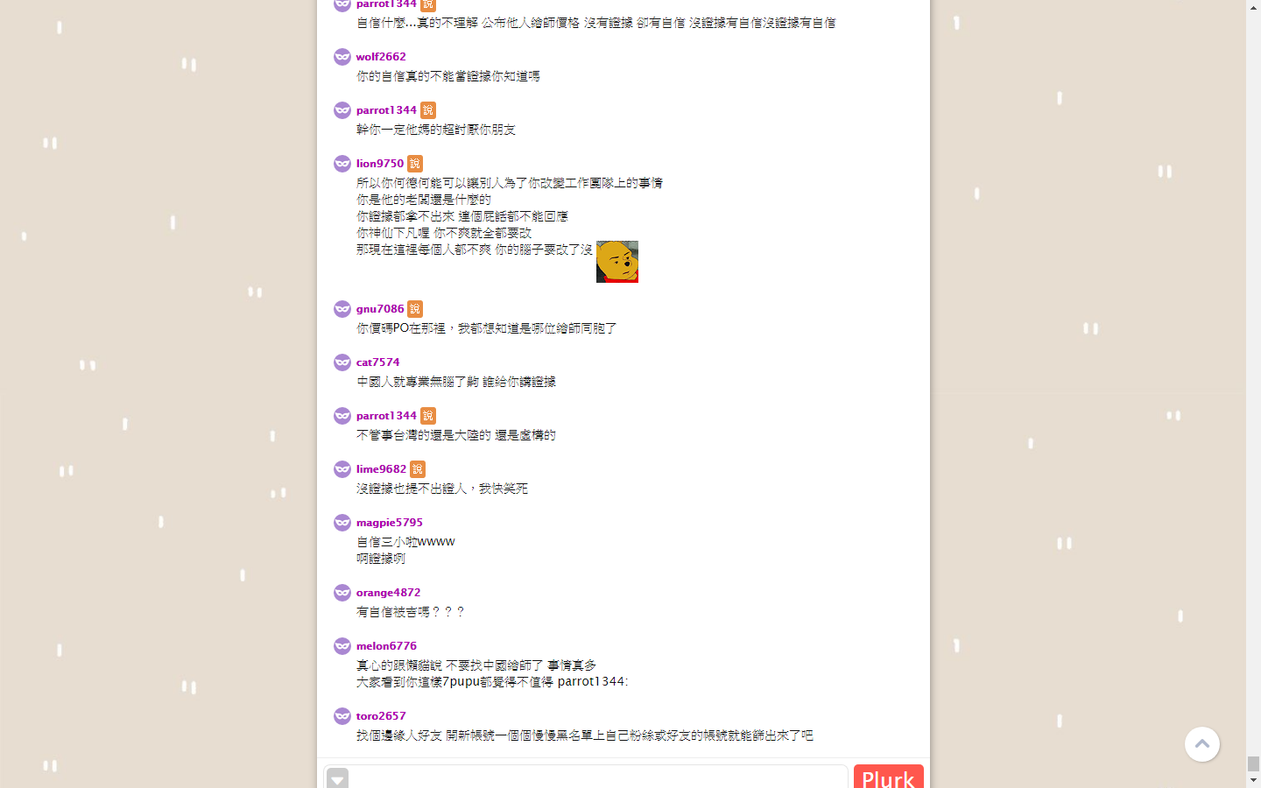
Task: Click the anonymous mask avatar beside wolf2662
Action: (x=342, y=57)
